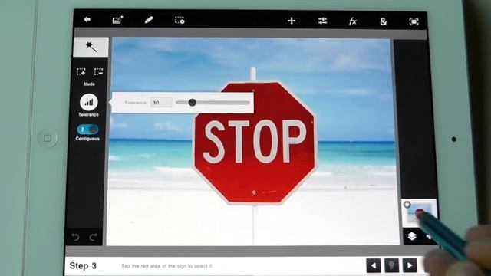This screenshot has height=276, width=491.
Task: Open the adjustments sliders icon
Action: point(322,21)
